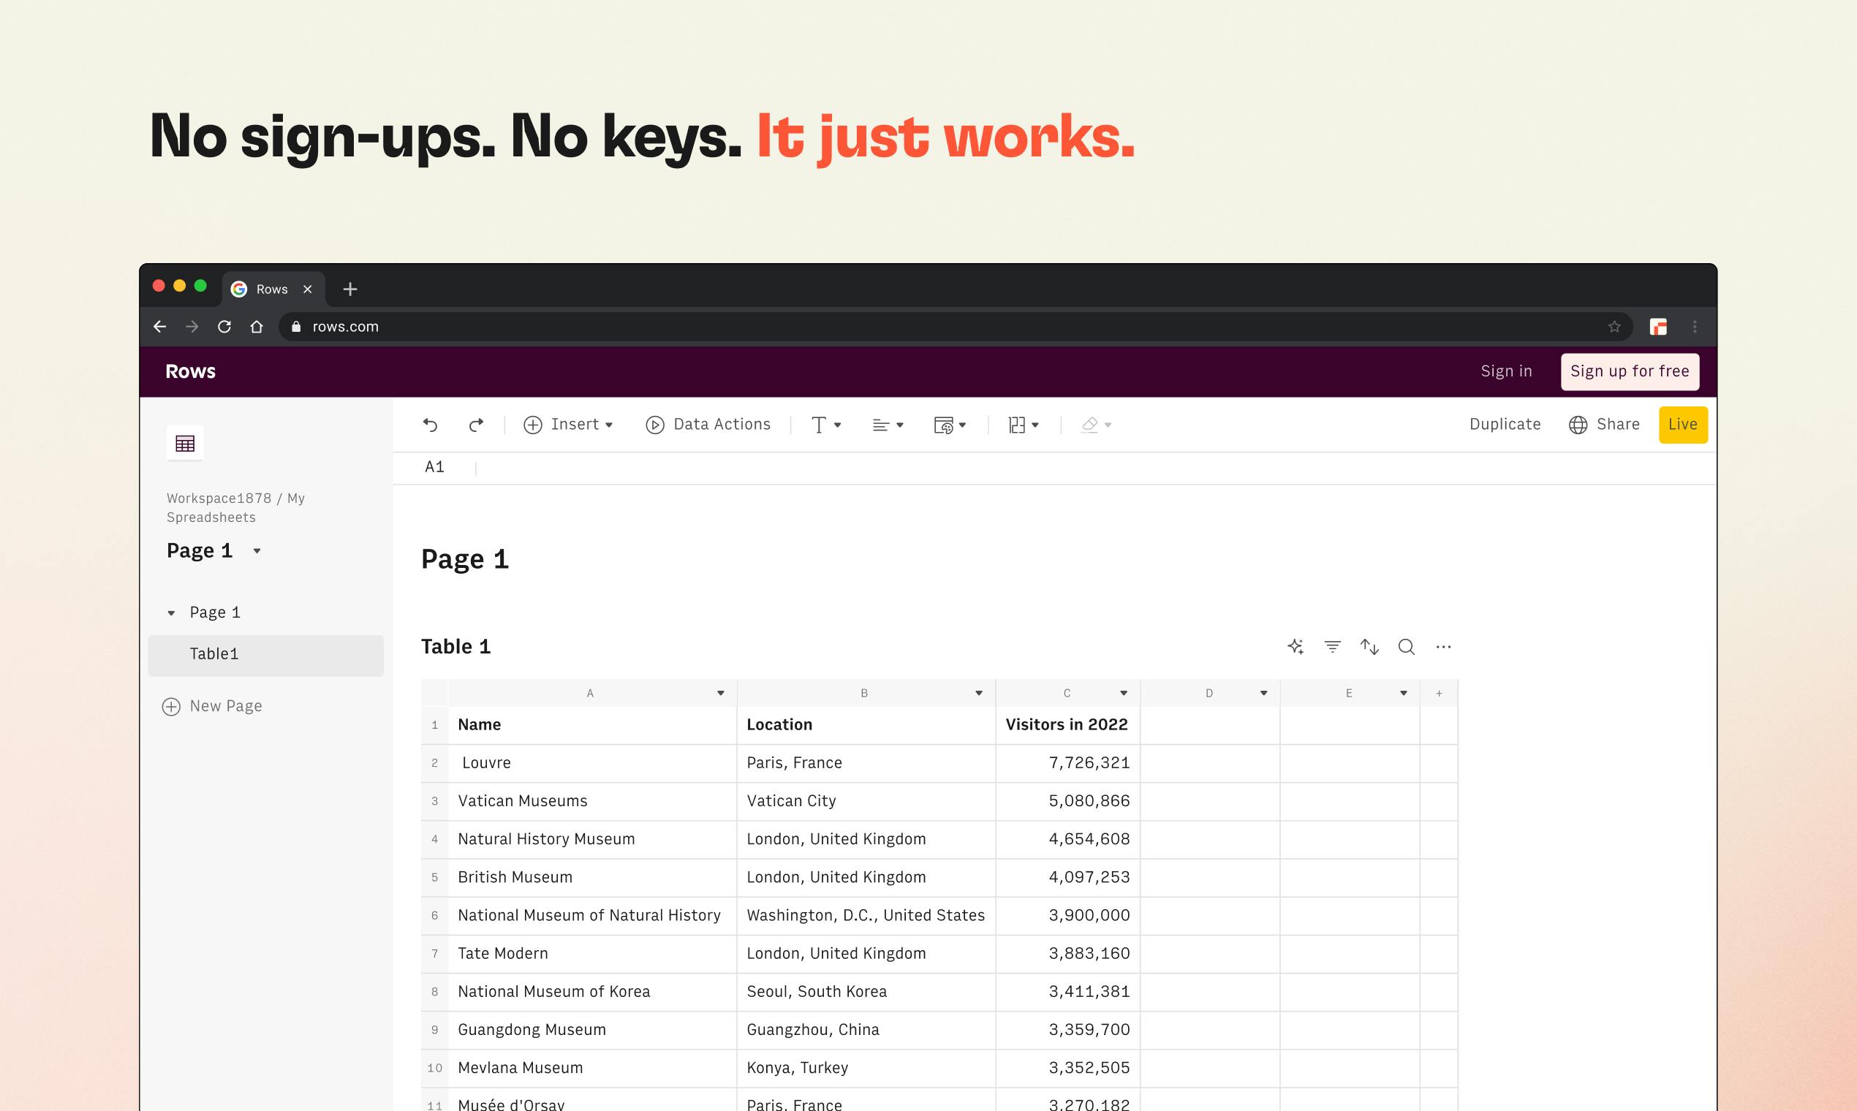Click the redo arrow in the toolbar
Image resolution: width=1857 pixels, height=1111 pixels.
(x=476, y=425)
